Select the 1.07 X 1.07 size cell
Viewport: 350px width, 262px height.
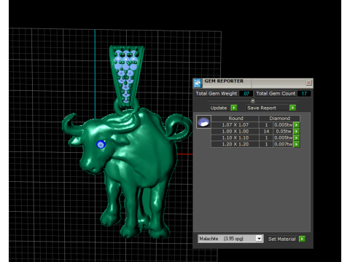(235, 125)
